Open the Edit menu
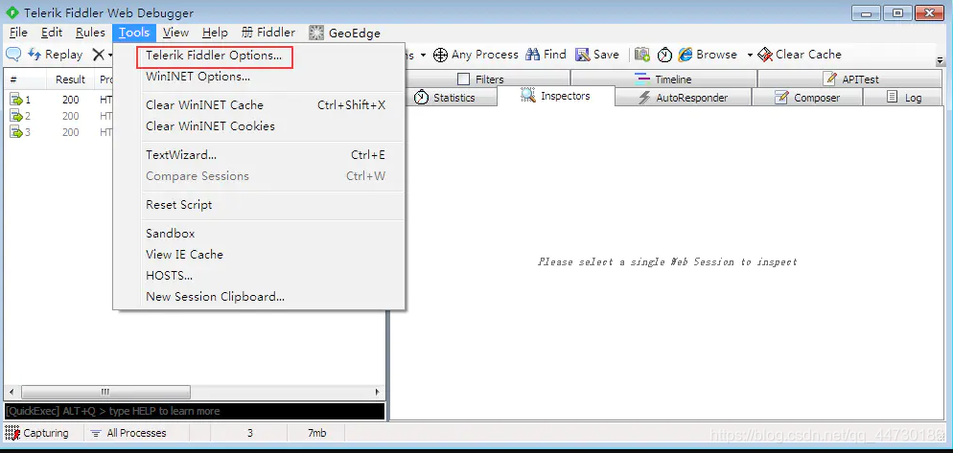Viewport: 953px width, 453px height. point(52,33)
